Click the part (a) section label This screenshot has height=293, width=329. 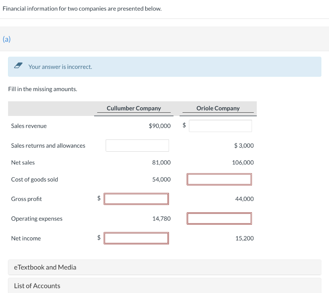pyautogui.click(x=6, y=39)
